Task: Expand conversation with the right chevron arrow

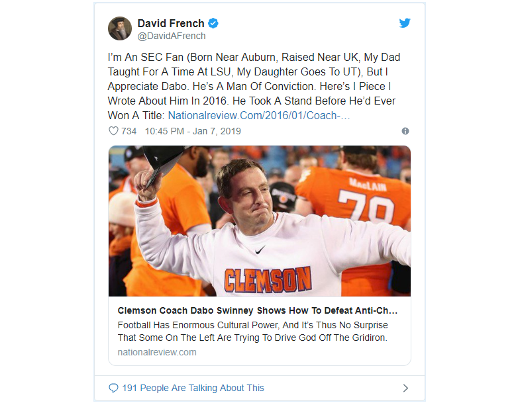Action: (405, 388)
